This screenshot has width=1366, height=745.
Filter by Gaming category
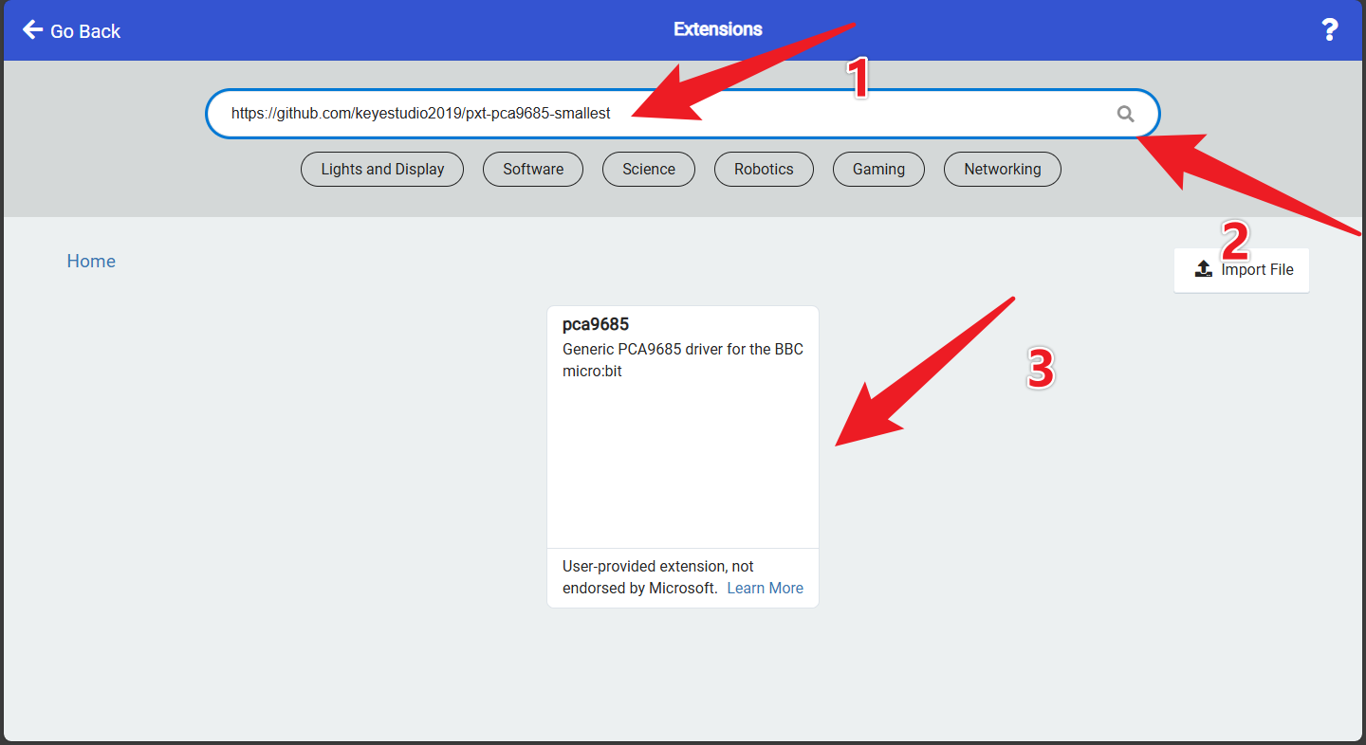pyautogui.click(x=878, y=169)
